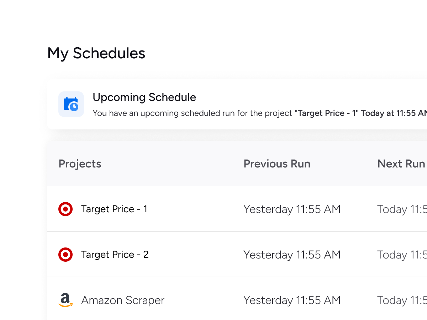Click the Next Run column header

click(401, 164)
